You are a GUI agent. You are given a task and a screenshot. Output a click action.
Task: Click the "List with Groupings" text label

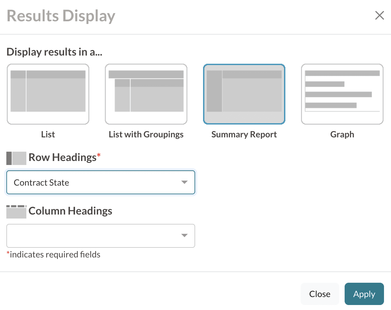[x=146, y=134]
